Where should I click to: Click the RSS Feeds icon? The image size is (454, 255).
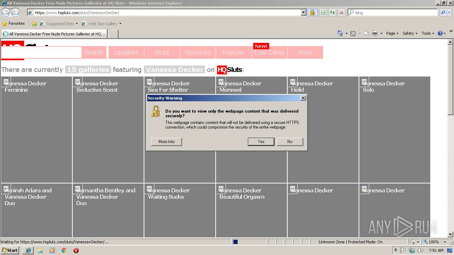click(353, 33)
